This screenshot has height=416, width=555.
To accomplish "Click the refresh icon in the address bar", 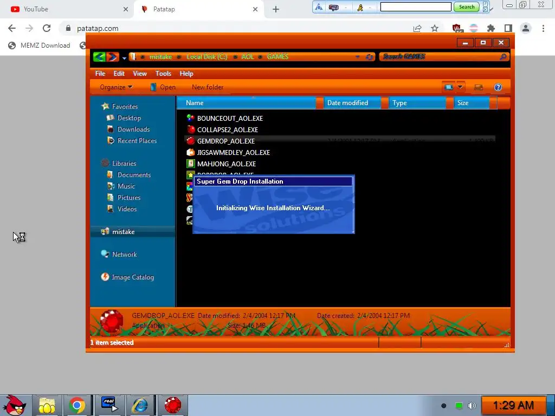I will 370,57.
